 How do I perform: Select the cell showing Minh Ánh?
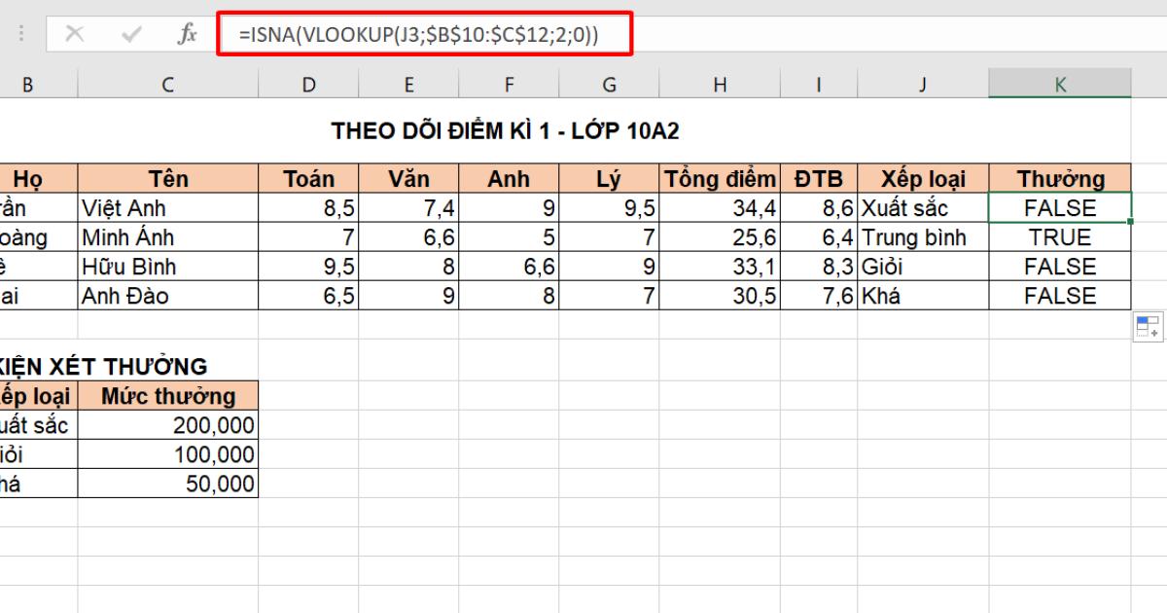point(166,236)
